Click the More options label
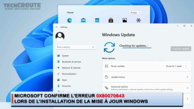Image resolution: width=194 pixels, height=109 pixels. tap(109, 58)
